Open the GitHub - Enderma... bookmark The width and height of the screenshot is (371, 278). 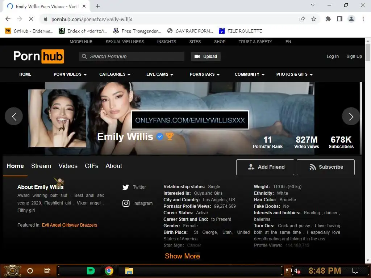[x=29, y=31]
